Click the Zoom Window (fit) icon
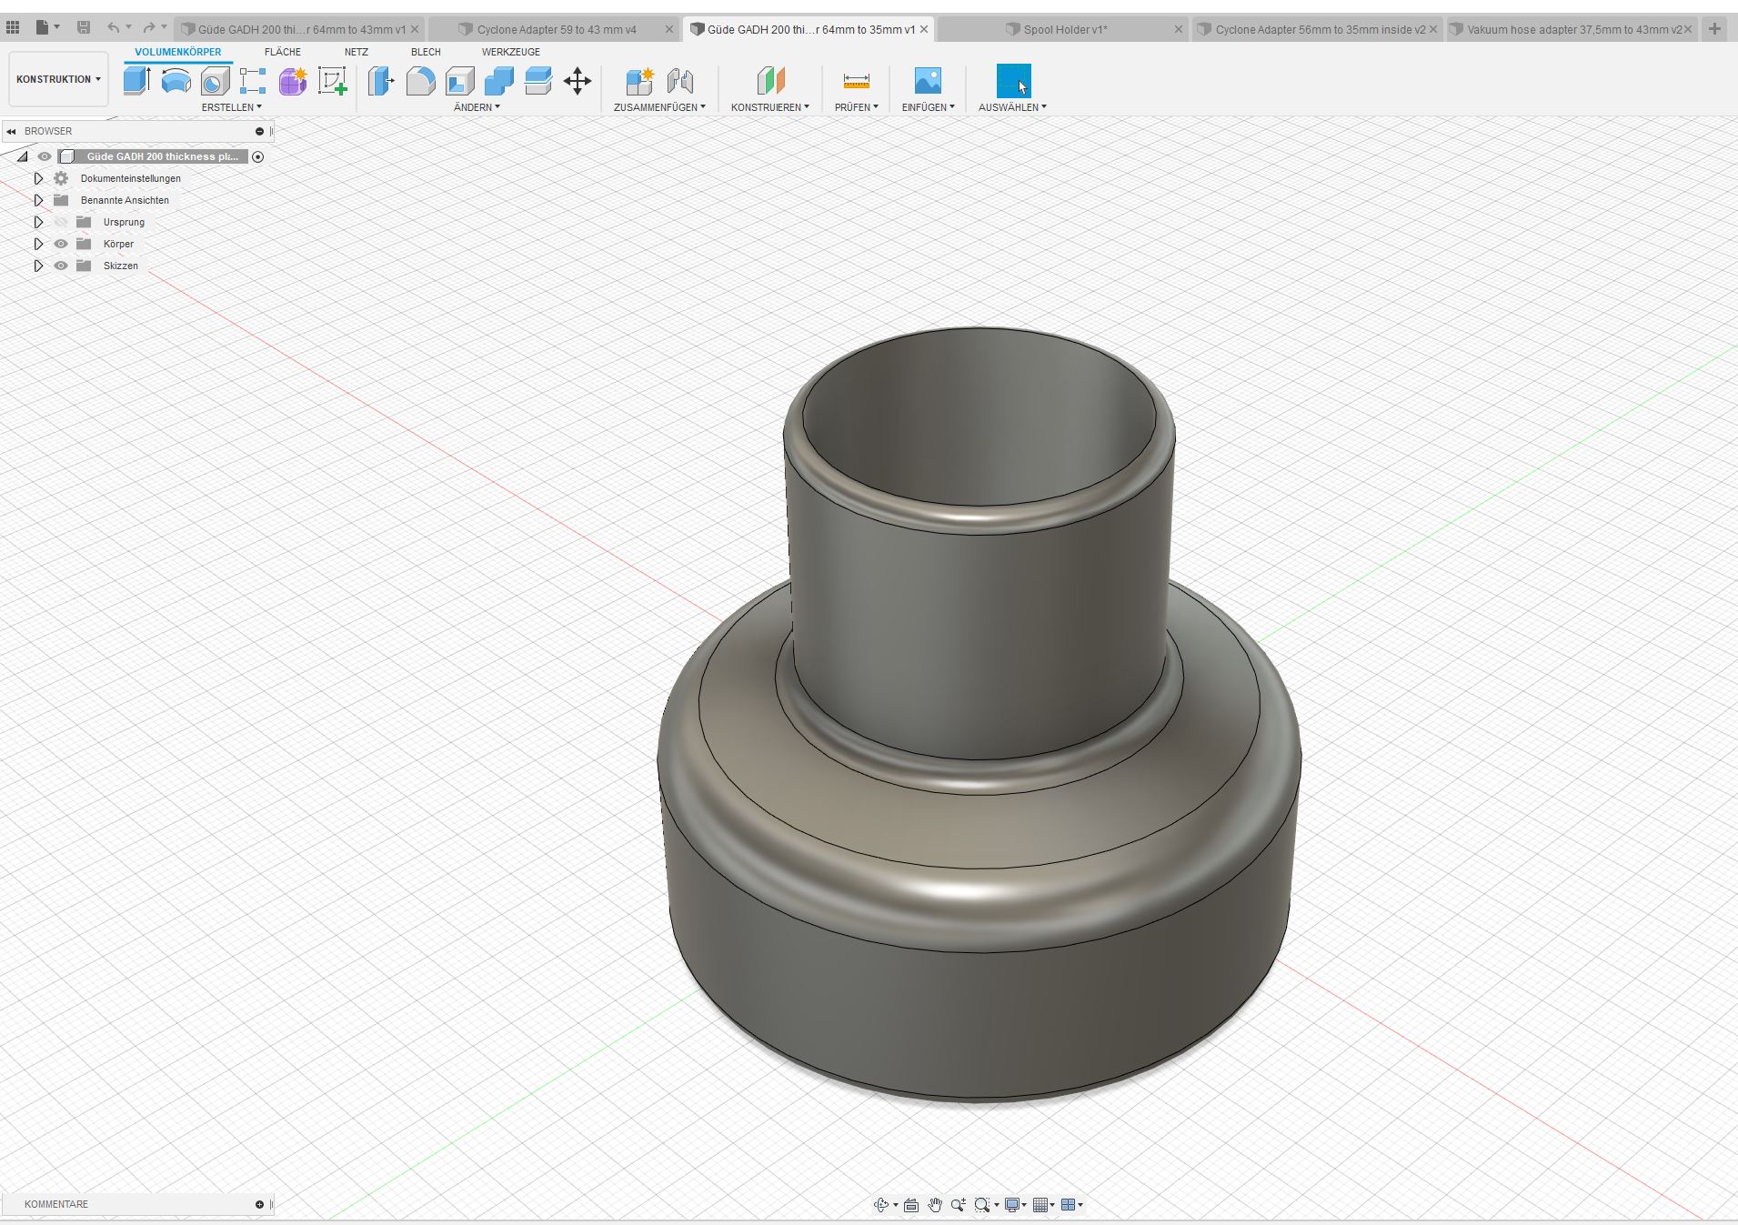 (981, 1205)
